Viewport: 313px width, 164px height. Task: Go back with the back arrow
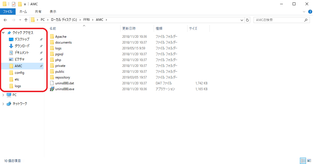[x=5, y=20]
